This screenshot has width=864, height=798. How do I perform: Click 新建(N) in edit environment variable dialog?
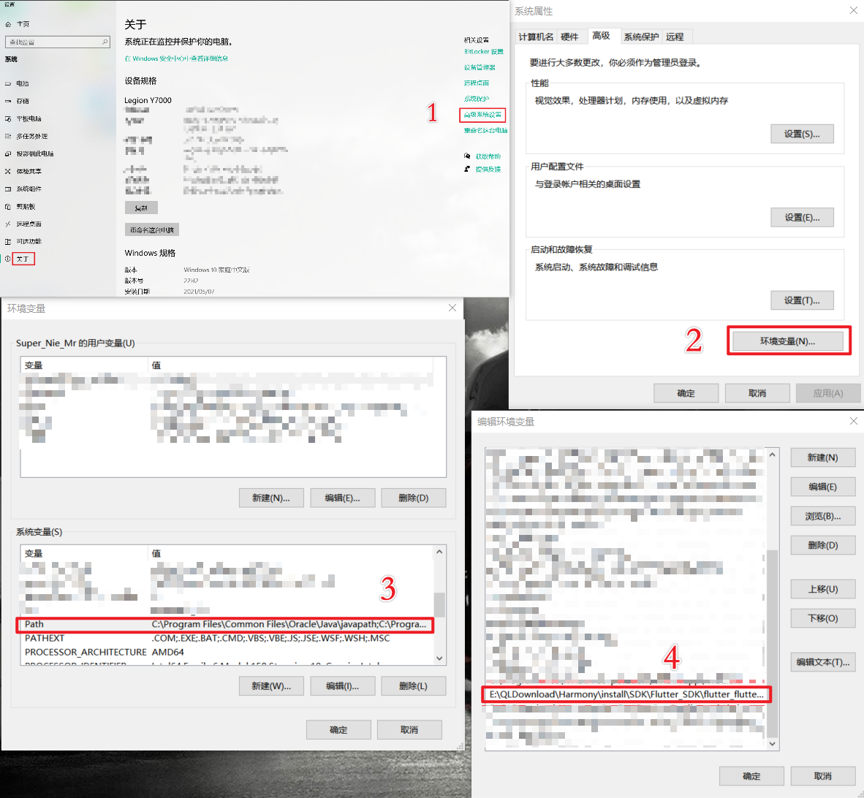point(822,457)
